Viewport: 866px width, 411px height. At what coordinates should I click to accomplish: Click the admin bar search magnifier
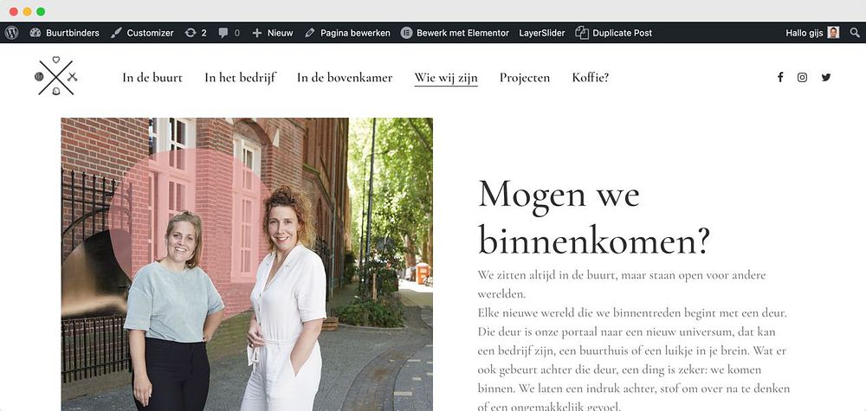855,33
